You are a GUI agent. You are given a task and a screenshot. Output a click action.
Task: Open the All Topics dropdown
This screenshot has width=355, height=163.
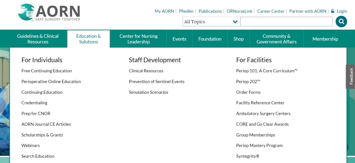pyautogui.click(x=211, y=22)
